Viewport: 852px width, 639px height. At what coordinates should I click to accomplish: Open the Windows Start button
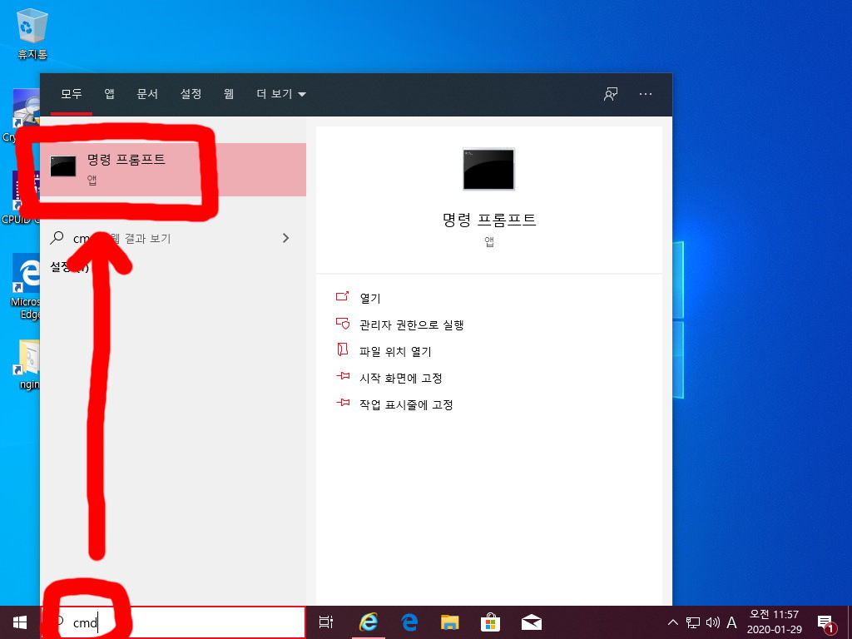pos(20,622)
